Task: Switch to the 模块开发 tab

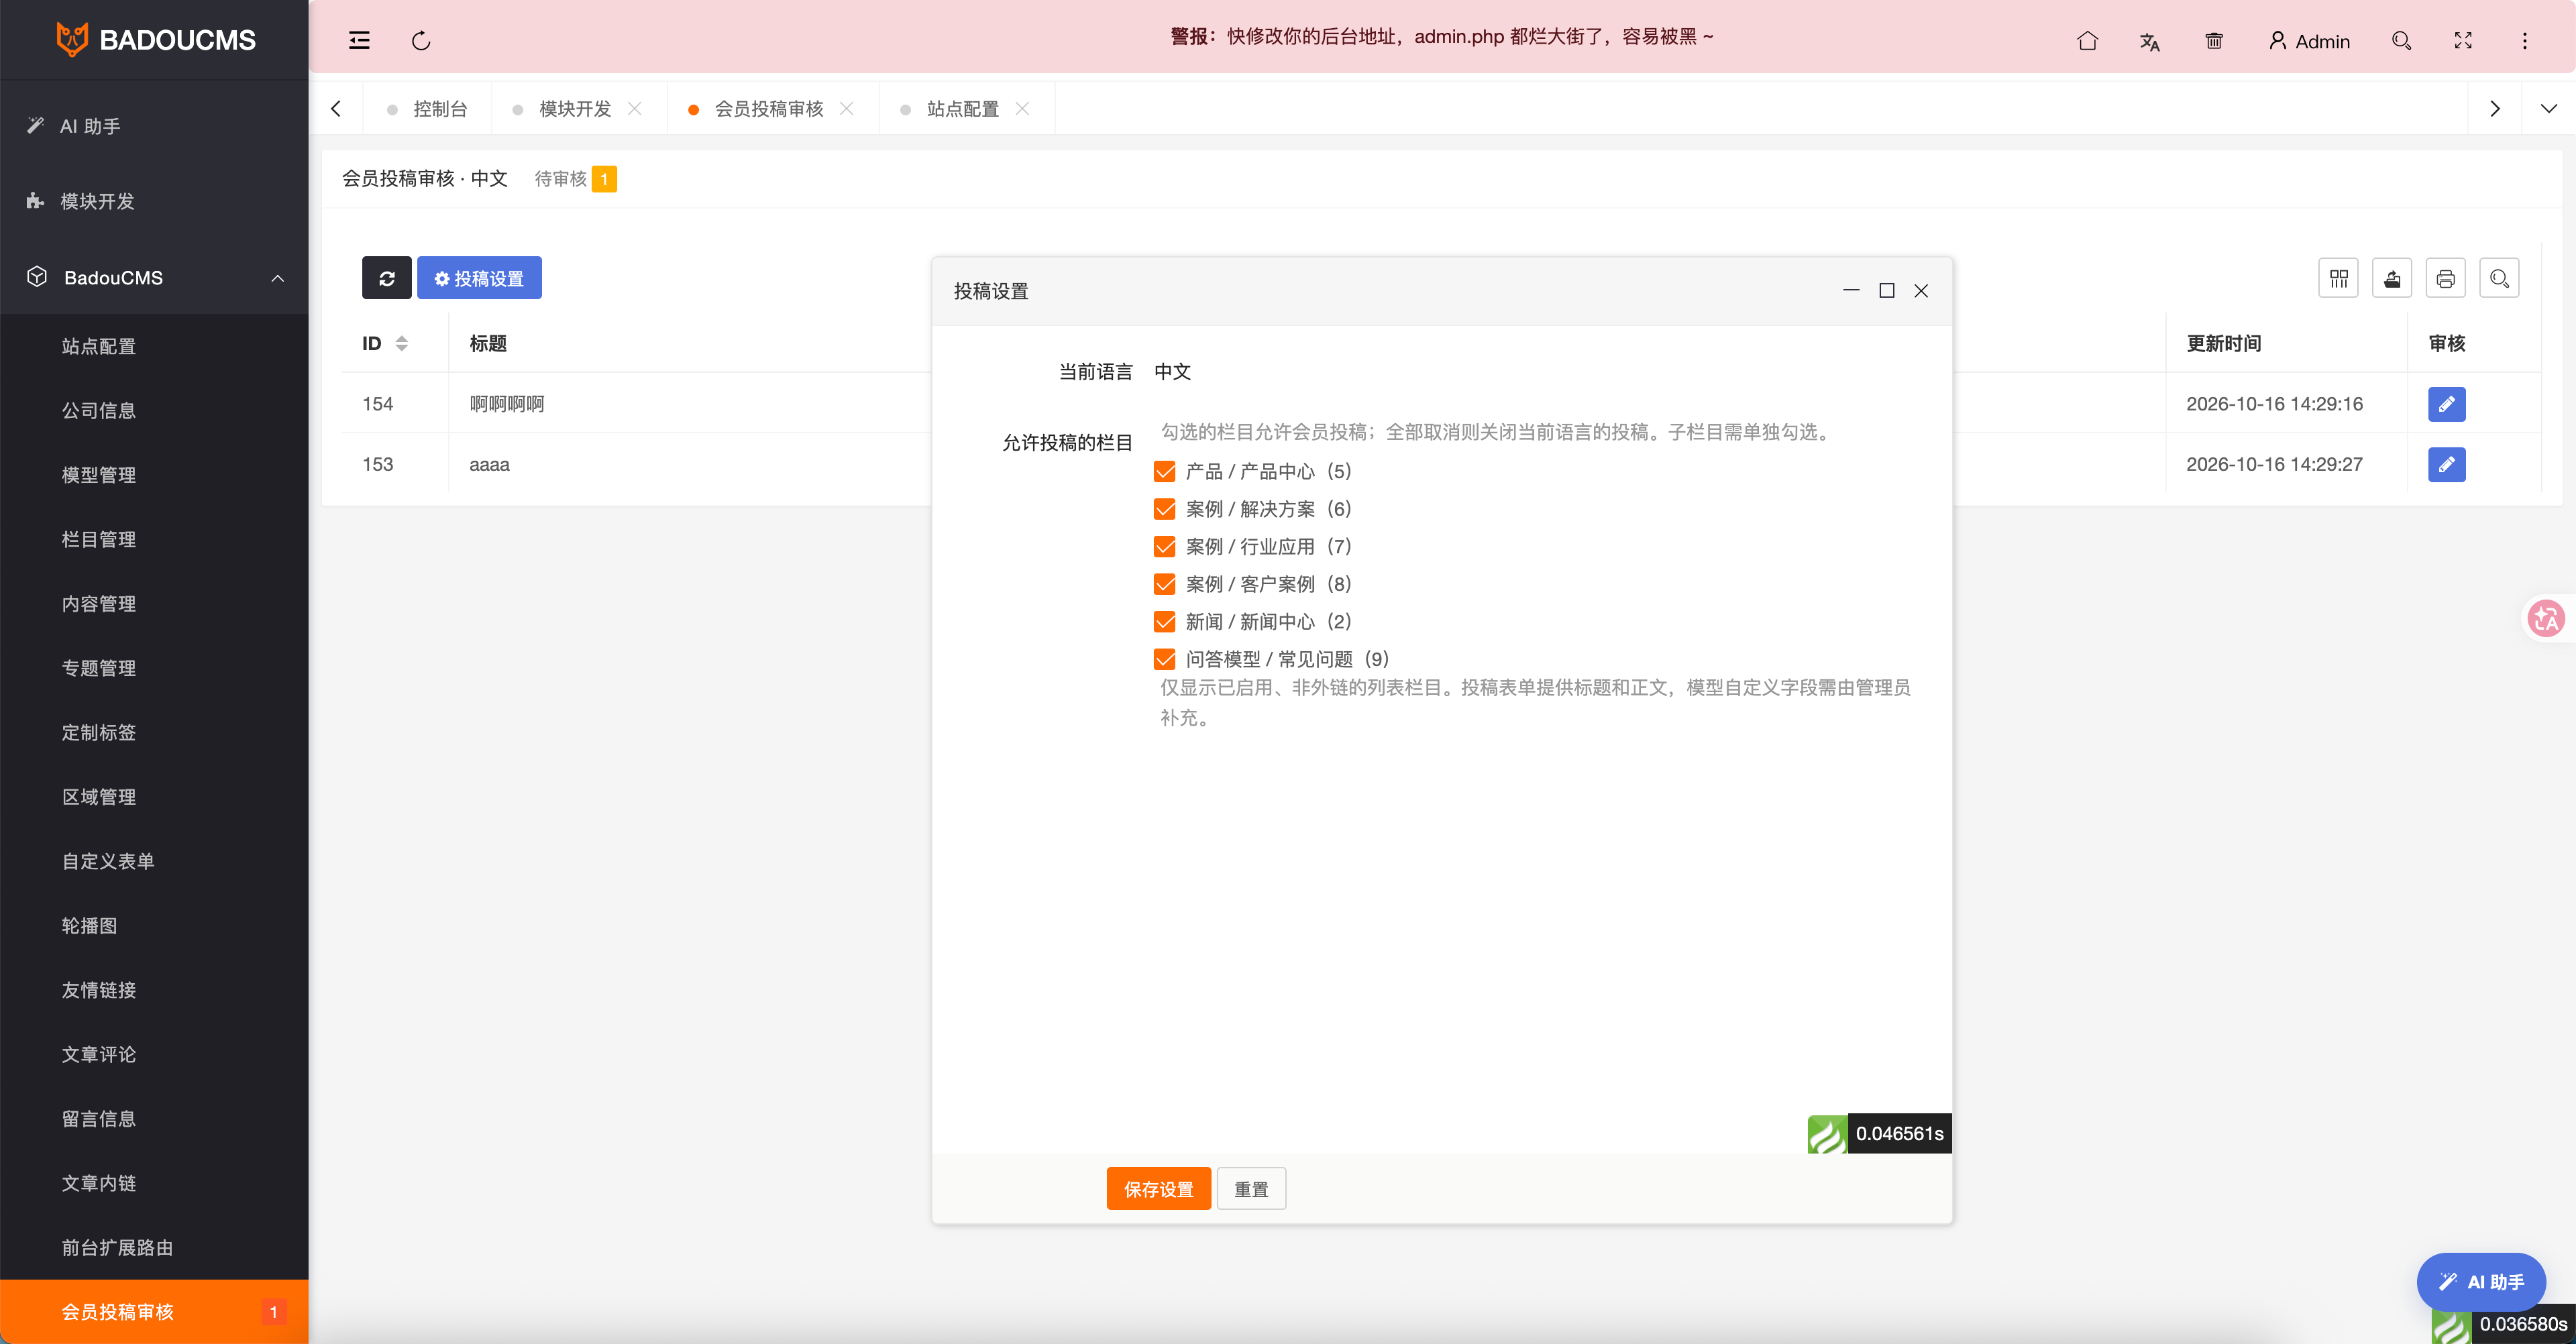Action: pyautogui.click(x=575, y=109)
